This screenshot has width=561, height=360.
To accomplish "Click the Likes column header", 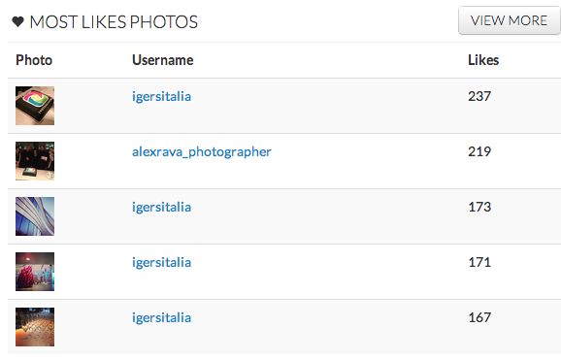I will coord(483,60).
